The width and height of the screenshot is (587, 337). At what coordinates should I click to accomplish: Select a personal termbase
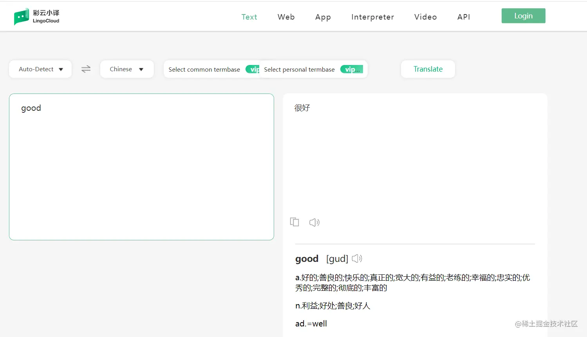[299, 69]
